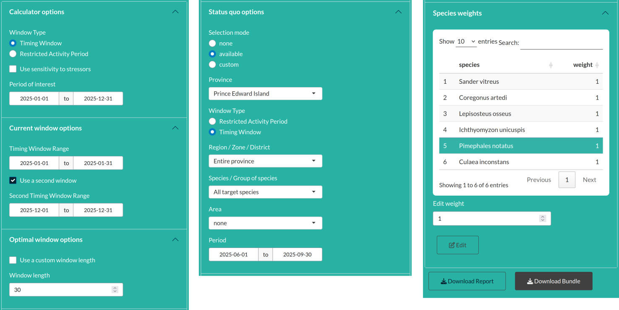Collapse the Optimal window options chevron
This screenshot has height=310, width=619.
pos(175,240)
